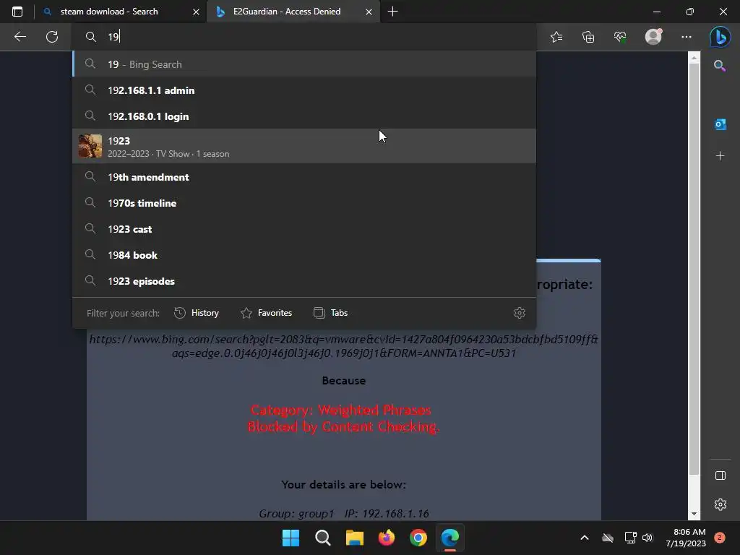The width and height of the screenshot is (740, 555).
Task: Open network status tray icon
Action: point(630,538)
